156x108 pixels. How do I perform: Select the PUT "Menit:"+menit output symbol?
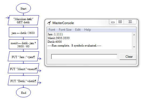point(23,68)
